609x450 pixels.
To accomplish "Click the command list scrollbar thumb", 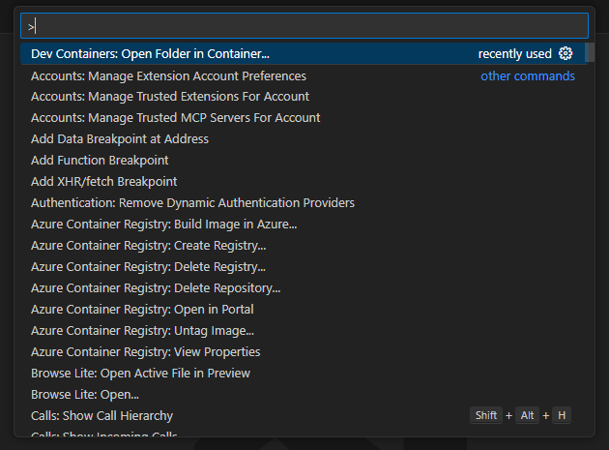I will [x=590, y=52].
